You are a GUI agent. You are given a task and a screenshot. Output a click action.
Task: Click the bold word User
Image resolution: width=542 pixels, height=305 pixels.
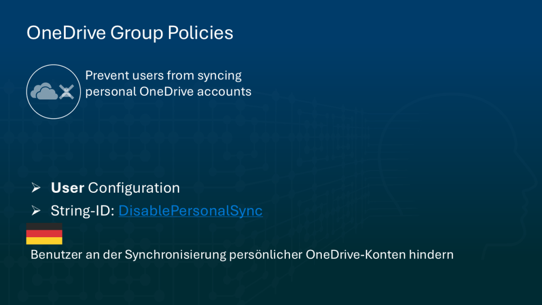click(x=67, y=188)
